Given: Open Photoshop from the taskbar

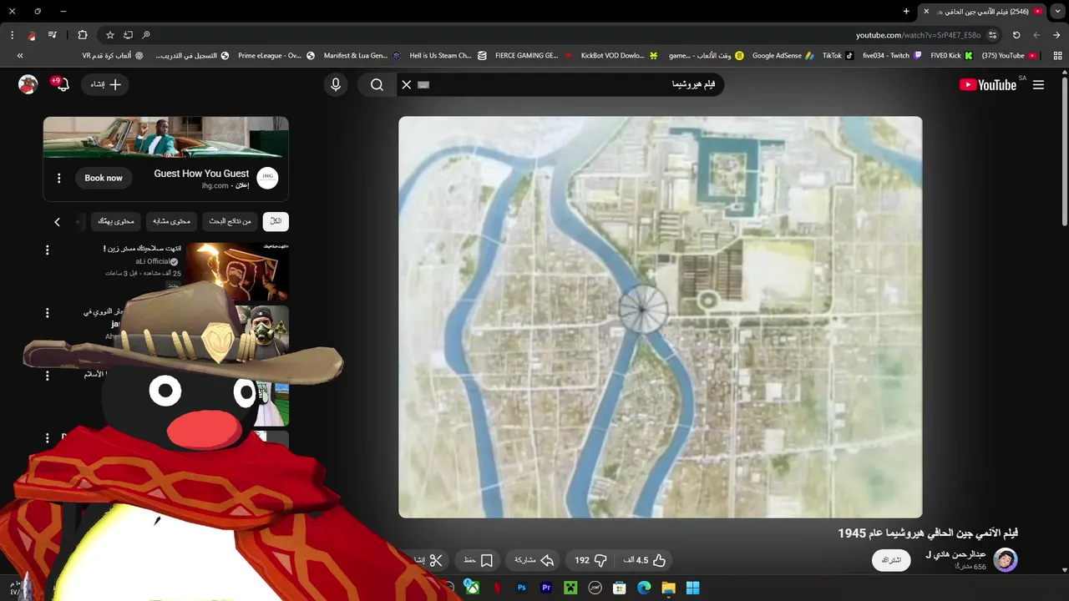Looking at the screenshot, I should pos(521,588).
